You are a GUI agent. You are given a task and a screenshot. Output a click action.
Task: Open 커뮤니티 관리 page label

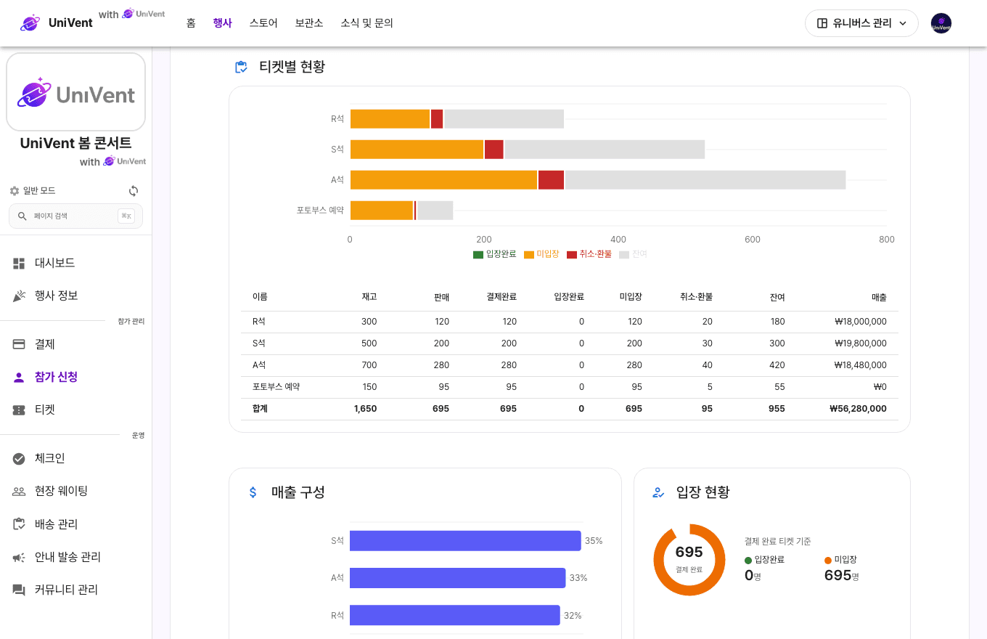(67, 590)
